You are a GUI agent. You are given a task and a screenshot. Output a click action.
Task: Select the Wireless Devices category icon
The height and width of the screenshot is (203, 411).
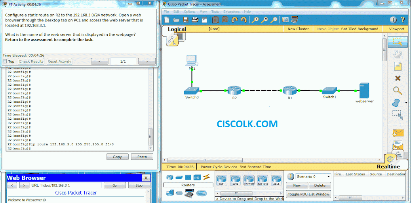[x=197, y=178]
